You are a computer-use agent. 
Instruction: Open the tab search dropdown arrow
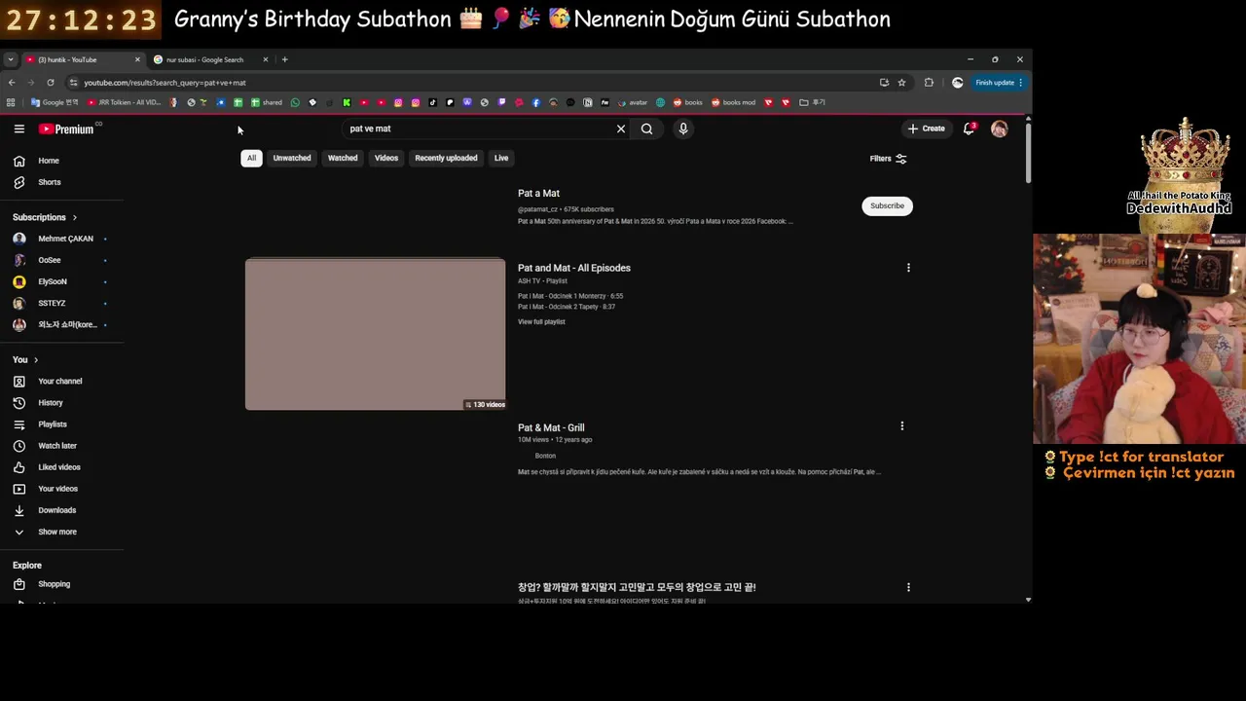click(x=10, y=59)
